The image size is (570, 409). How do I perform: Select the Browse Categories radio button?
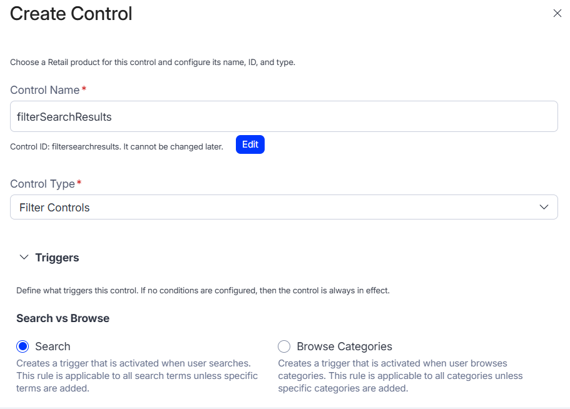pos(284,346)
